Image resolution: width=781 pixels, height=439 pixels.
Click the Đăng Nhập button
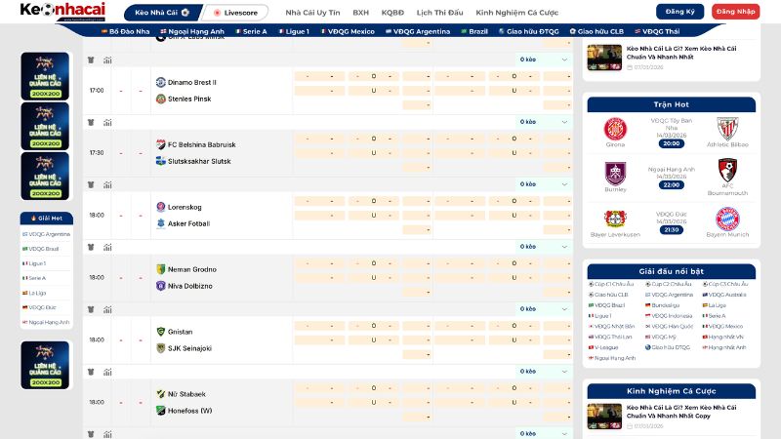click(x=736, y=12)
